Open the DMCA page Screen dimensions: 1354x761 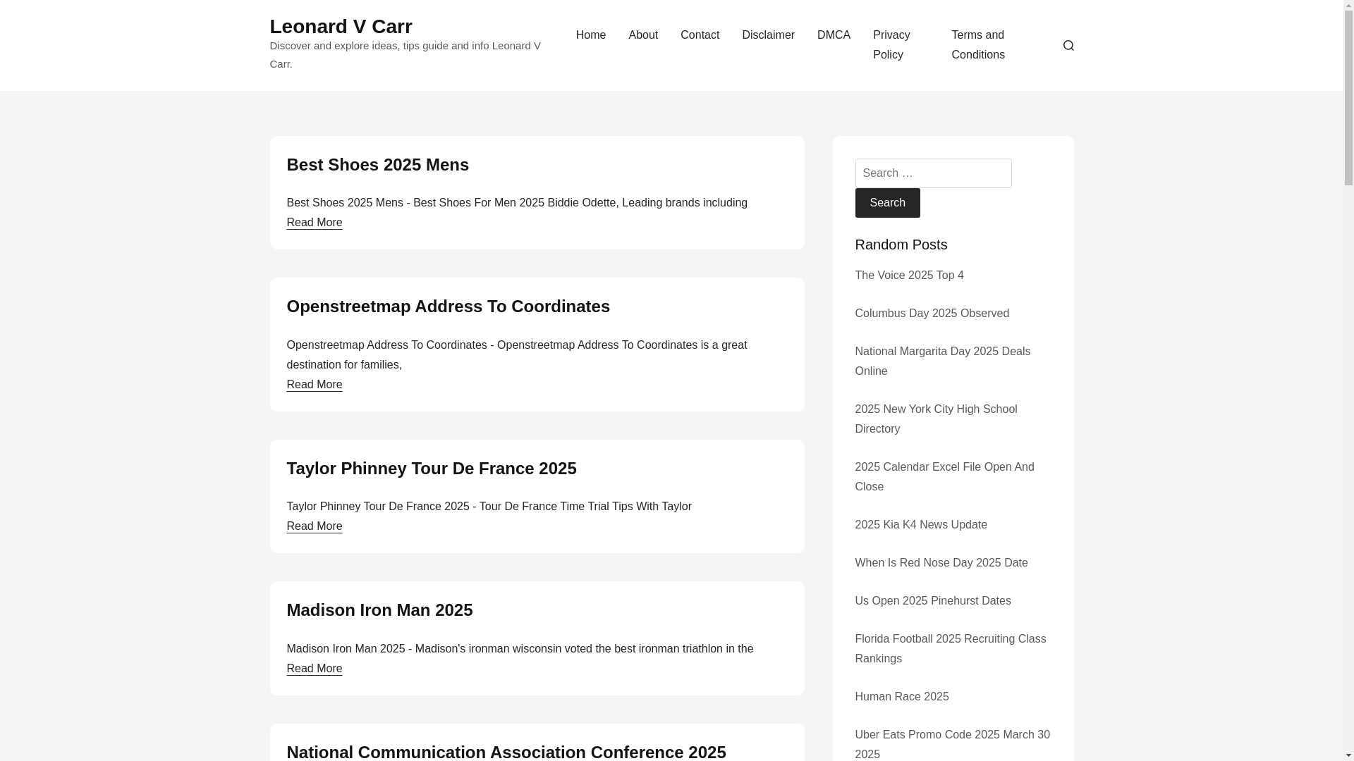click(834, 35)
